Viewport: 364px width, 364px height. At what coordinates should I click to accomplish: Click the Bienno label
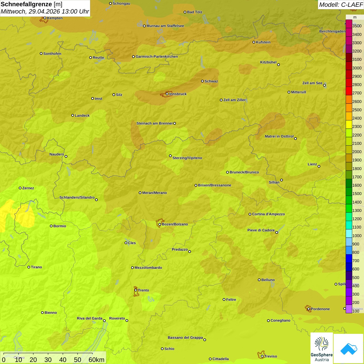50,313
